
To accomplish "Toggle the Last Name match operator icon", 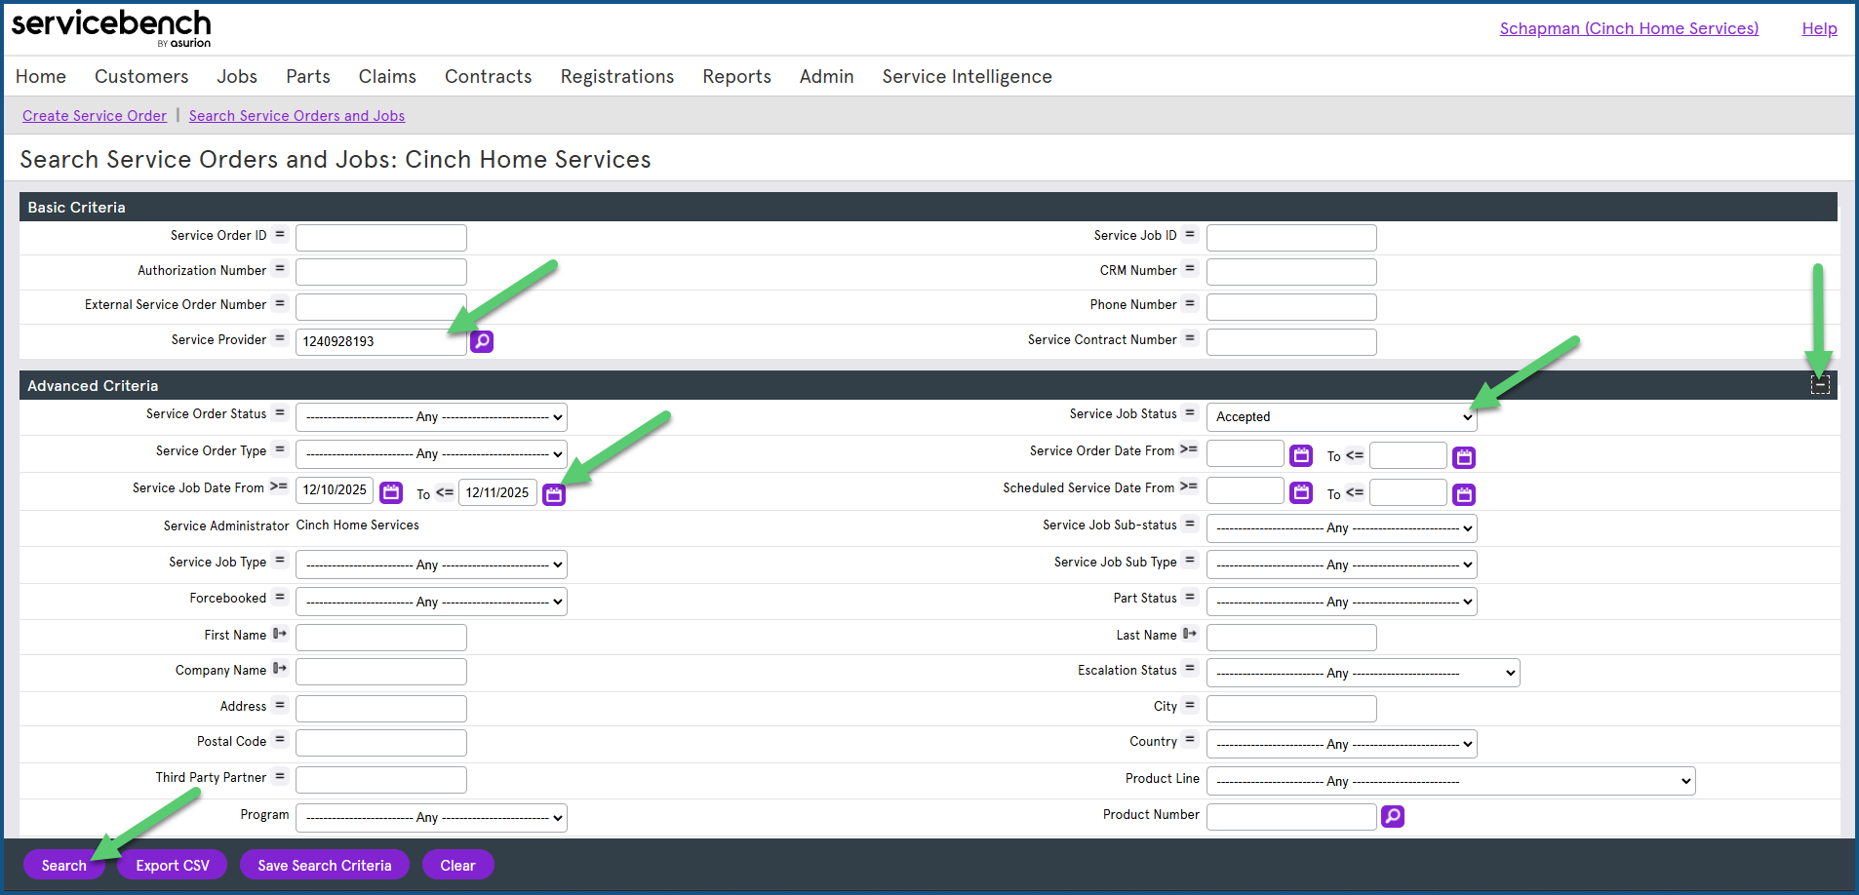I will click(x=1190, y=634).
